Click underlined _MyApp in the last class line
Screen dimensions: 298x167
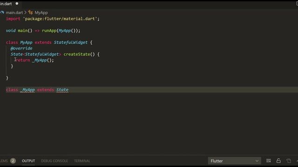coord(27,90)
